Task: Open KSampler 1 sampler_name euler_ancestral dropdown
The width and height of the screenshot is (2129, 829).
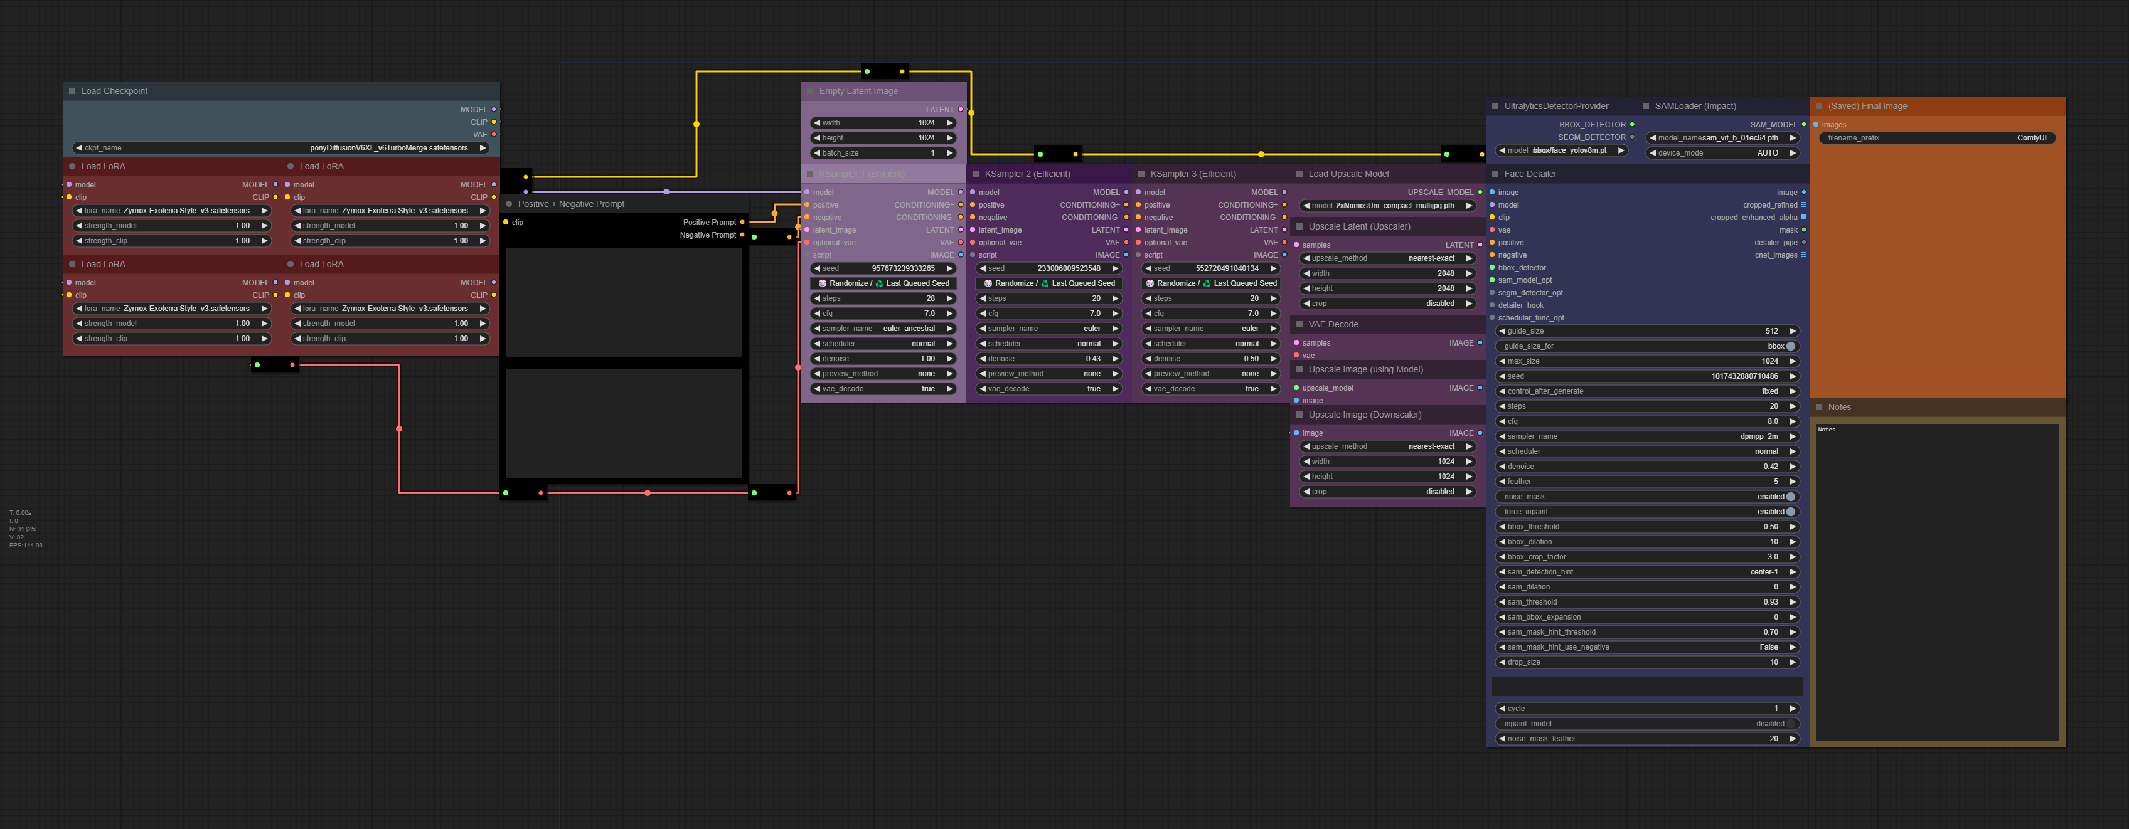Action: pyautogui.click(x=883, y=329)
